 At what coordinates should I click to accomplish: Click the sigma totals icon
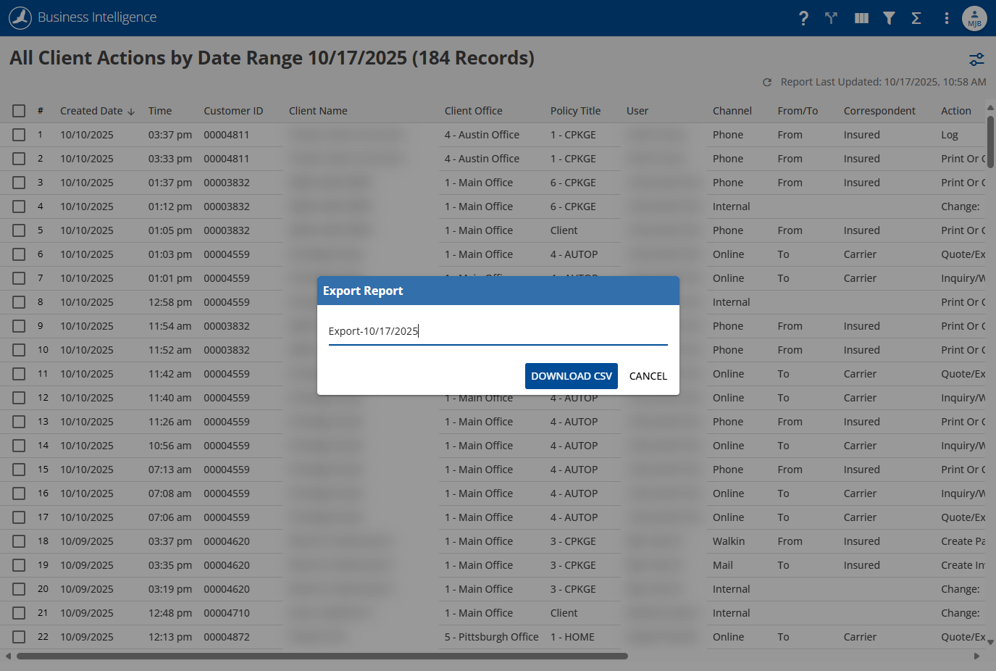click(x=916, y=18)
